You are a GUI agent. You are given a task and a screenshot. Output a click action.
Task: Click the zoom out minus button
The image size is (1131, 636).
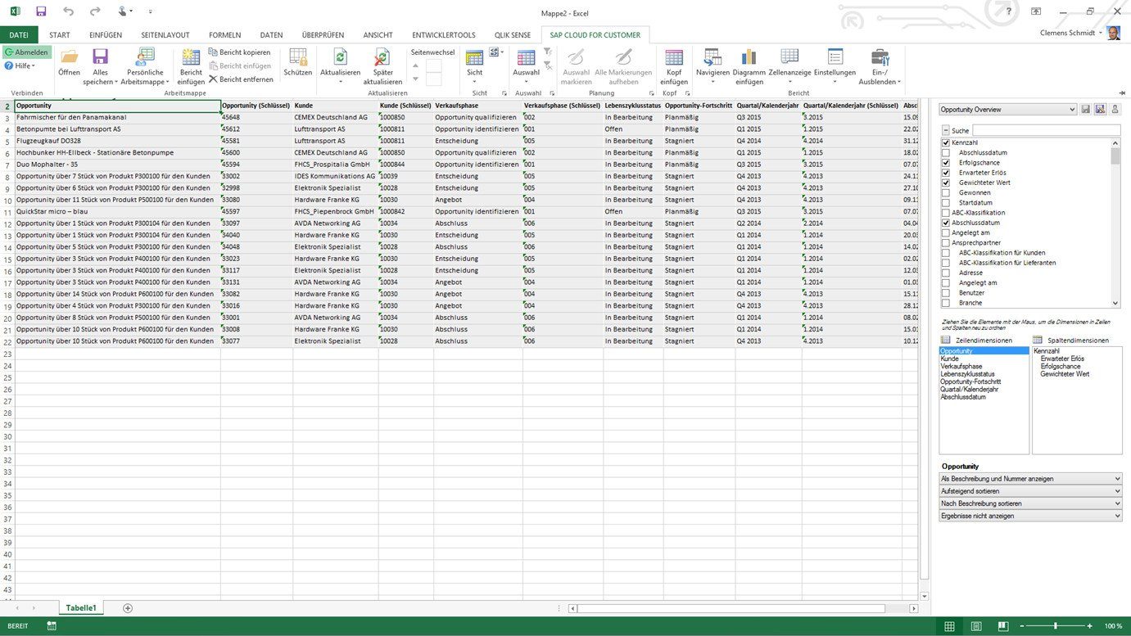point(1021,626)
